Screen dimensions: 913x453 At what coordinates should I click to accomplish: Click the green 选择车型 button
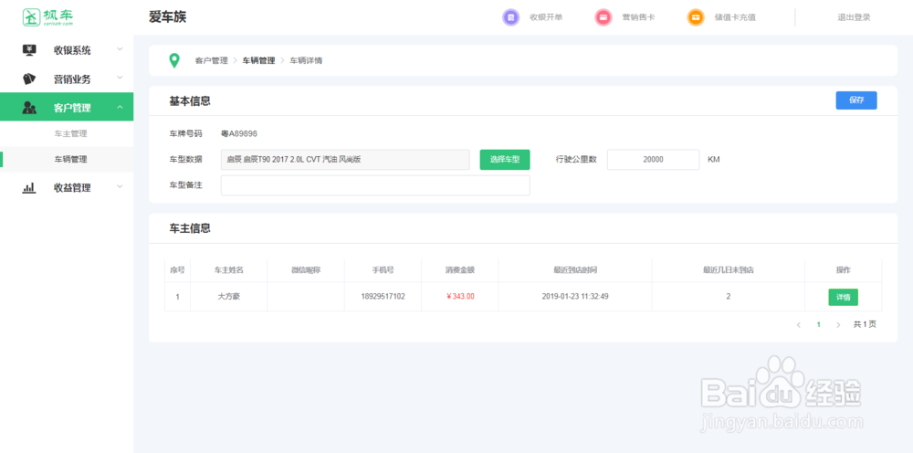505,160
